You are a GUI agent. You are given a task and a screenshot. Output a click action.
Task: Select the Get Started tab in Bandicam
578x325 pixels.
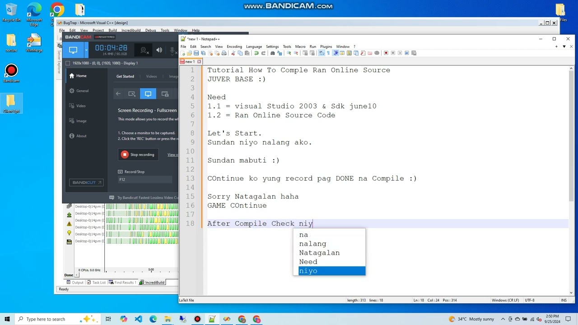tap(125, 76)
